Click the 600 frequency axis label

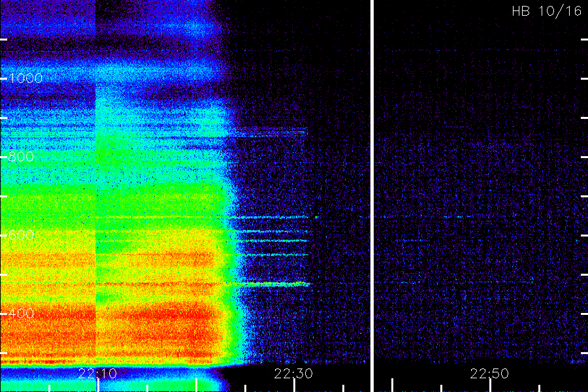[21, 235]
